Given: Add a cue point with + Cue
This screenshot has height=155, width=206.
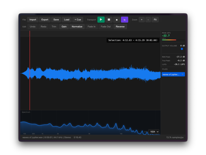Looking at the screenshot, I should coord(78,20).
